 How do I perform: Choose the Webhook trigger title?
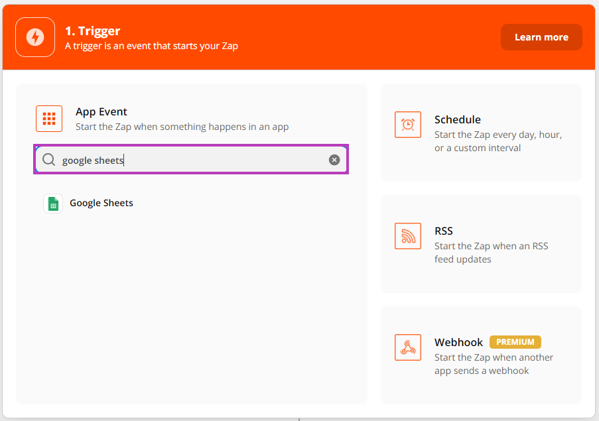(x=458, y=342)
